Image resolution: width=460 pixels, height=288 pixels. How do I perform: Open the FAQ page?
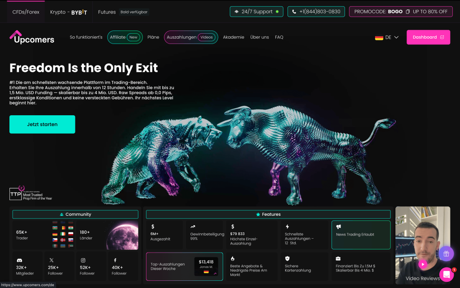pyautogui.click(x=279, y=37)
